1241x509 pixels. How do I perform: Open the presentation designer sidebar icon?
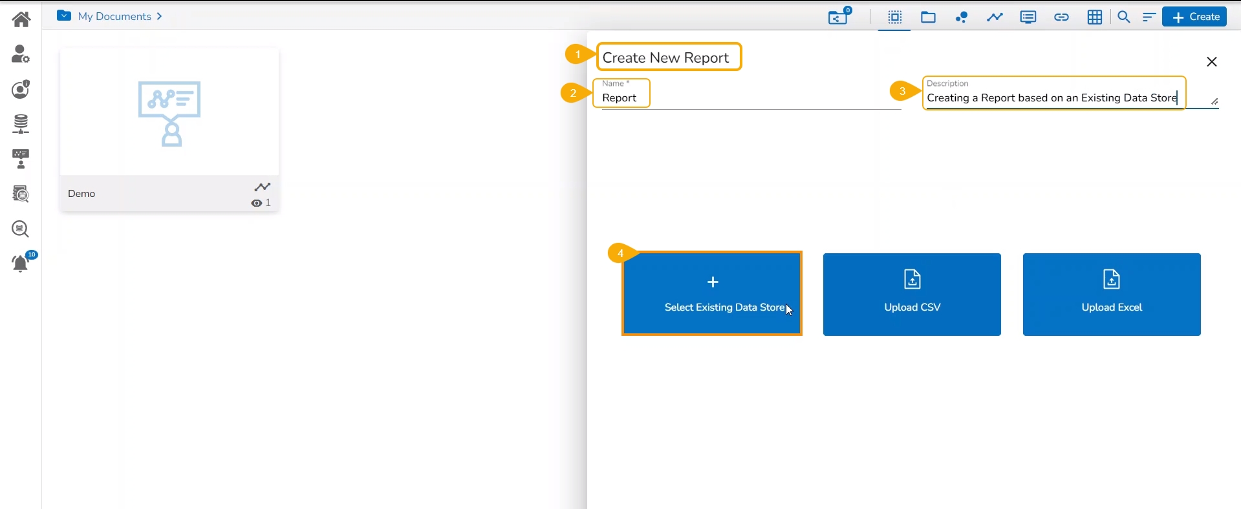(21, 159)
